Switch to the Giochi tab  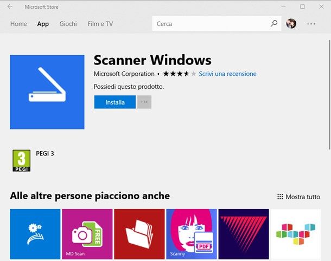point(68,24)
